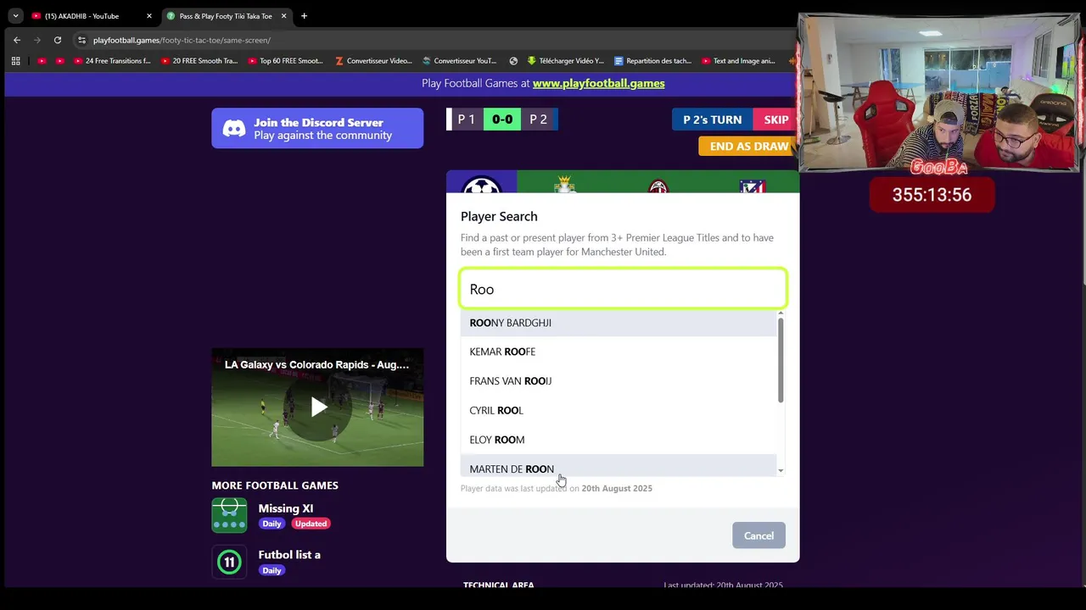This screenshot has width=1086, height=610.
Task: Click the results list scrollbar thumb
Action: pos(781,360)
